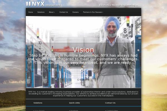Screen dimensions: 167x111
Task: Open the Contact Us nav link
Action: click(63, 12)
